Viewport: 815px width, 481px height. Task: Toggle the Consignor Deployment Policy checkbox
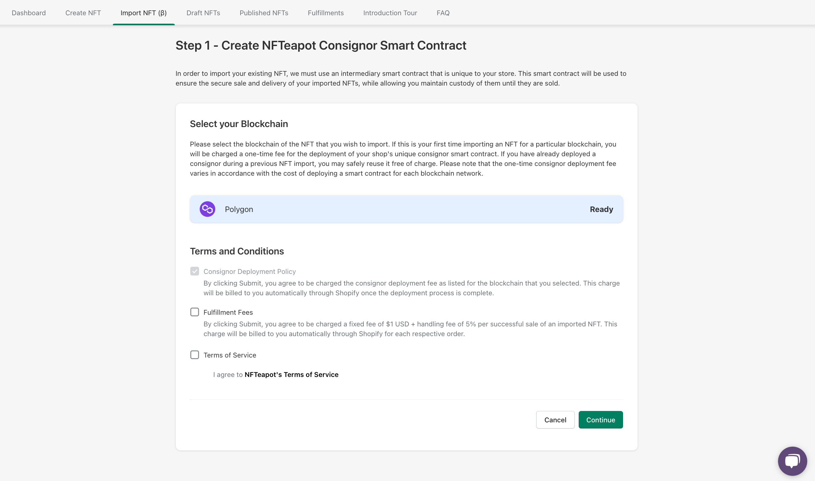195,271
